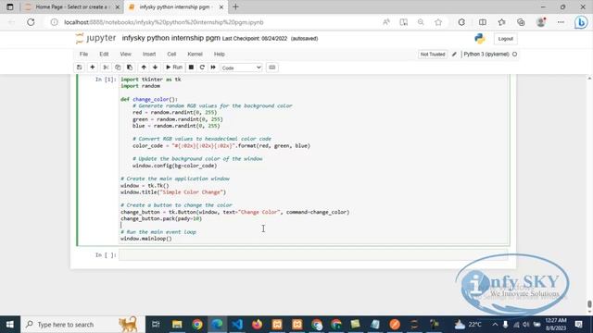This screenshot has height=333, width=593.
Task: Insert a cell below with the plus icon
Action: tap(93, 68)
